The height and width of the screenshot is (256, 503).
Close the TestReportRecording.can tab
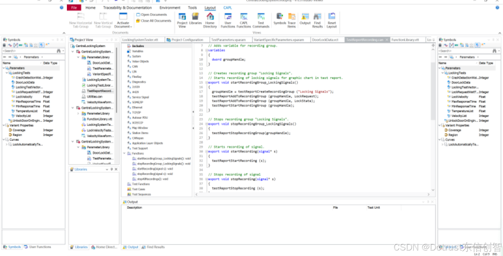(x=387, y=40)
